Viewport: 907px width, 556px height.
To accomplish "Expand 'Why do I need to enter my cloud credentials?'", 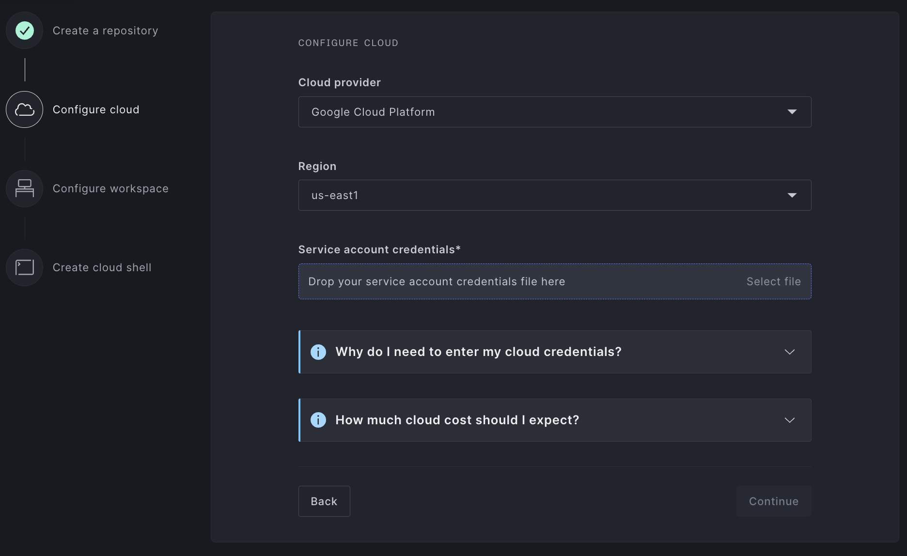I will (478, 352).
